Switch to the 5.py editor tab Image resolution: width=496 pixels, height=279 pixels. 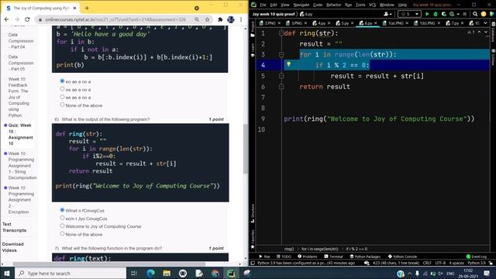344,23
